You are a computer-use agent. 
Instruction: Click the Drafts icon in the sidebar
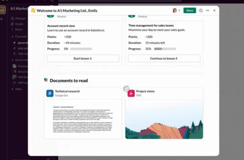click(x=12, y=24)
